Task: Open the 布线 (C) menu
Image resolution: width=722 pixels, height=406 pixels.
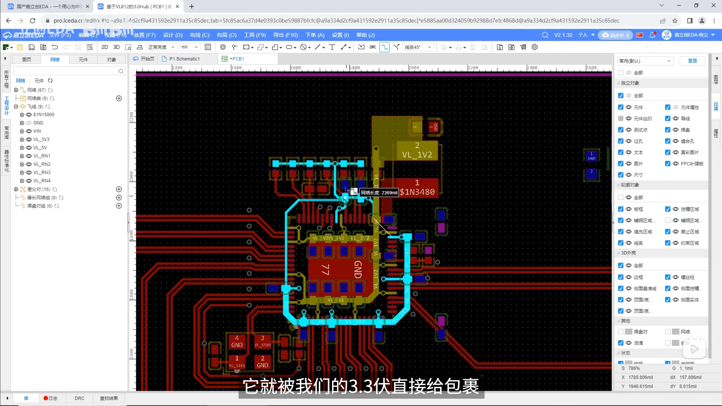Action: coord(199,35)
